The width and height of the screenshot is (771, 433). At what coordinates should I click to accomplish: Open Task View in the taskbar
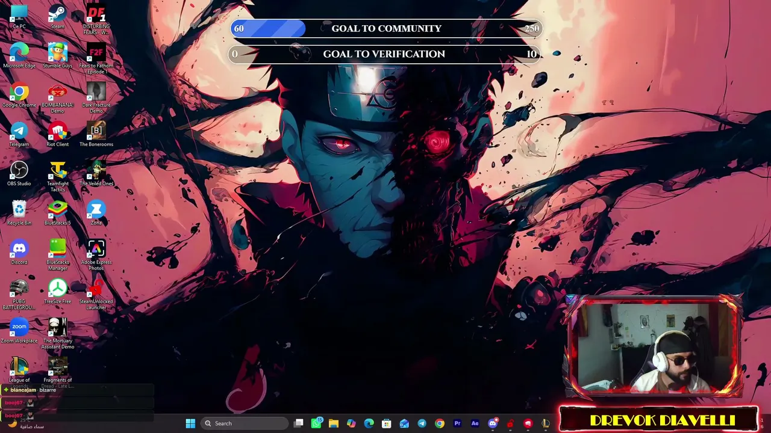tap(299, 423)
